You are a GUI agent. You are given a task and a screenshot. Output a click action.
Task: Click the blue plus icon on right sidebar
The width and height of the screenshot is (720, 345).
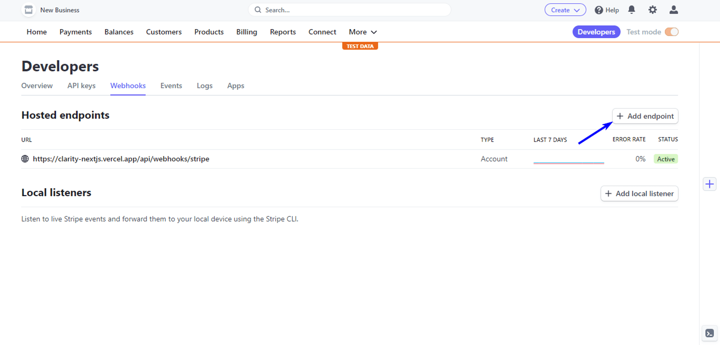(709, 184)
